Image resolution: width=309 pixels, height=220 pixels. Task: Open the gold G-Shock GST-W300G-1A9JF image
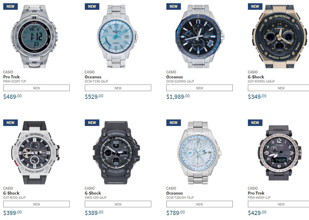pos(280,37)
